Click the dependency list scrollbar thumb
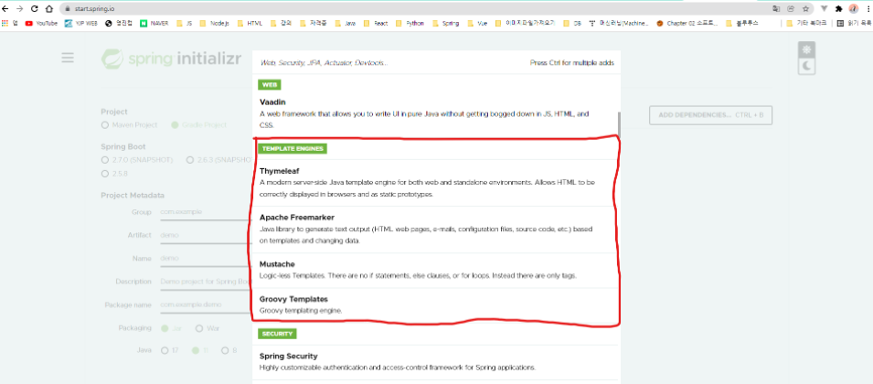This screenshot has height=384, width=873. click(x=619, y=124)
